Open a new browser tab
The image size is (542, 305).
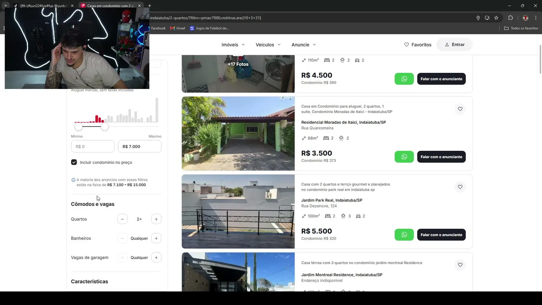(x=149, y=6)
